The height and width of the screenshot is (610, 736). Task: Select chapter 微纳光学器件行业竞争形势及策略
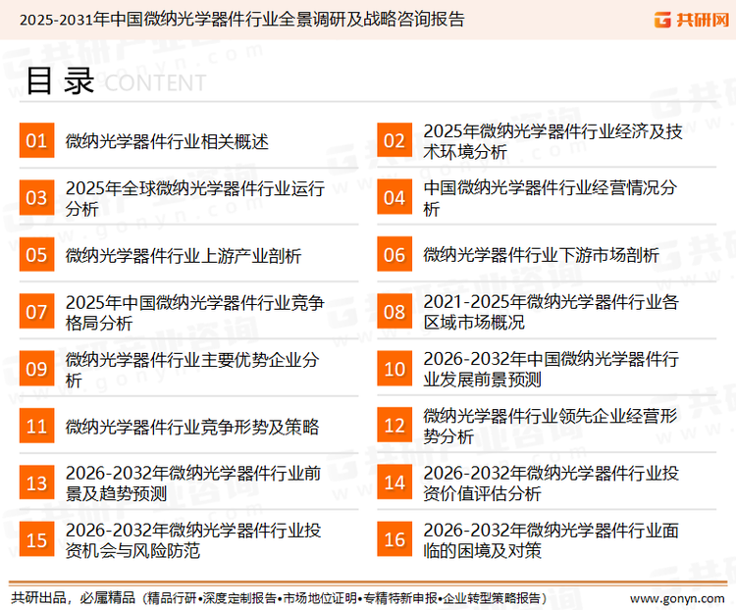(192, 427)
